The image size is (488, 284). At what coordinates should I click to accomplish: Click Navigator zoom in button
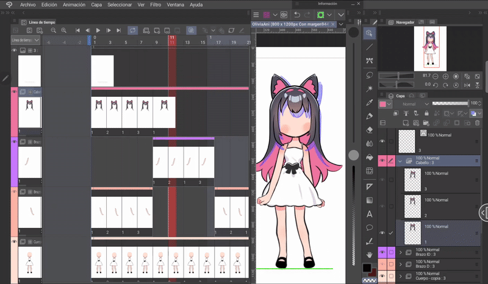point(446,76)
